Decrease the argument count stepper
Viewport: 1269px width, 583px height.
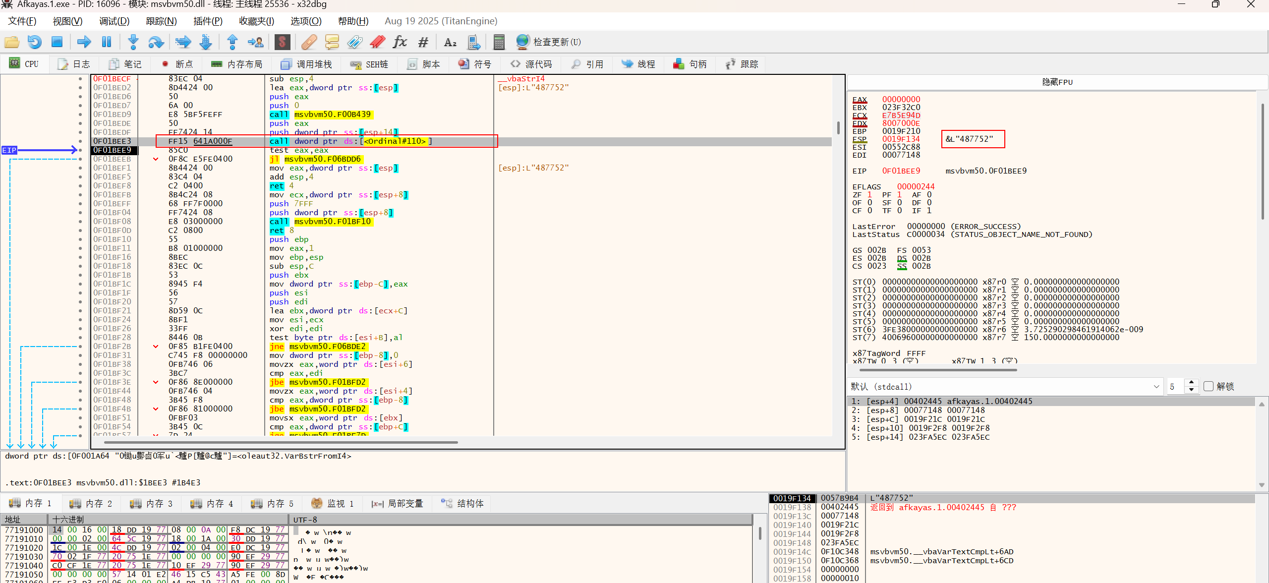(x=1191, y=390)
